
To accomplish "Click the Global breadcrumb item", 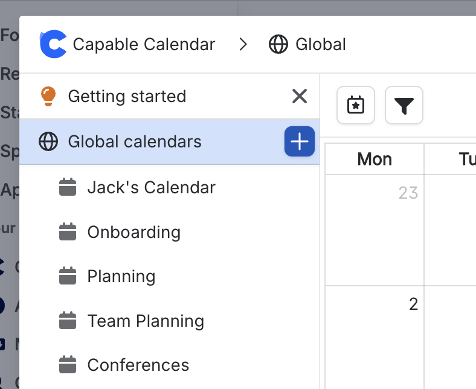I will click(320, 45).
